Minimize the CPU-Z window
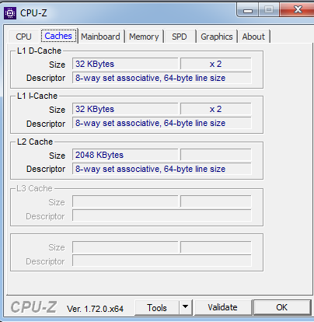 (x=248, y=10)
